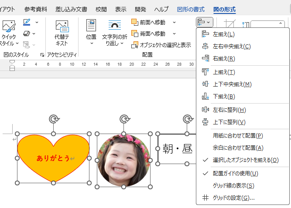The image size is (291, 208).
Task: Select 左右に整列(H) distribute horizontally
Action: [x=243, y=110]
